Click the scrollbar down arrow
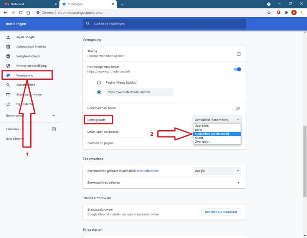 click(305, 236)
